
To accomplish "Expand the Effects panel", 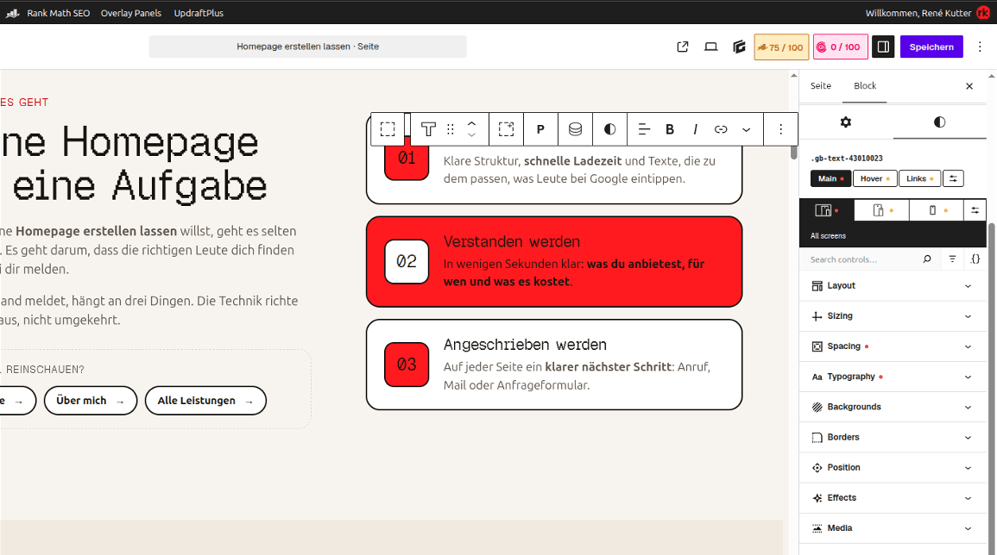I will point(893,498).
